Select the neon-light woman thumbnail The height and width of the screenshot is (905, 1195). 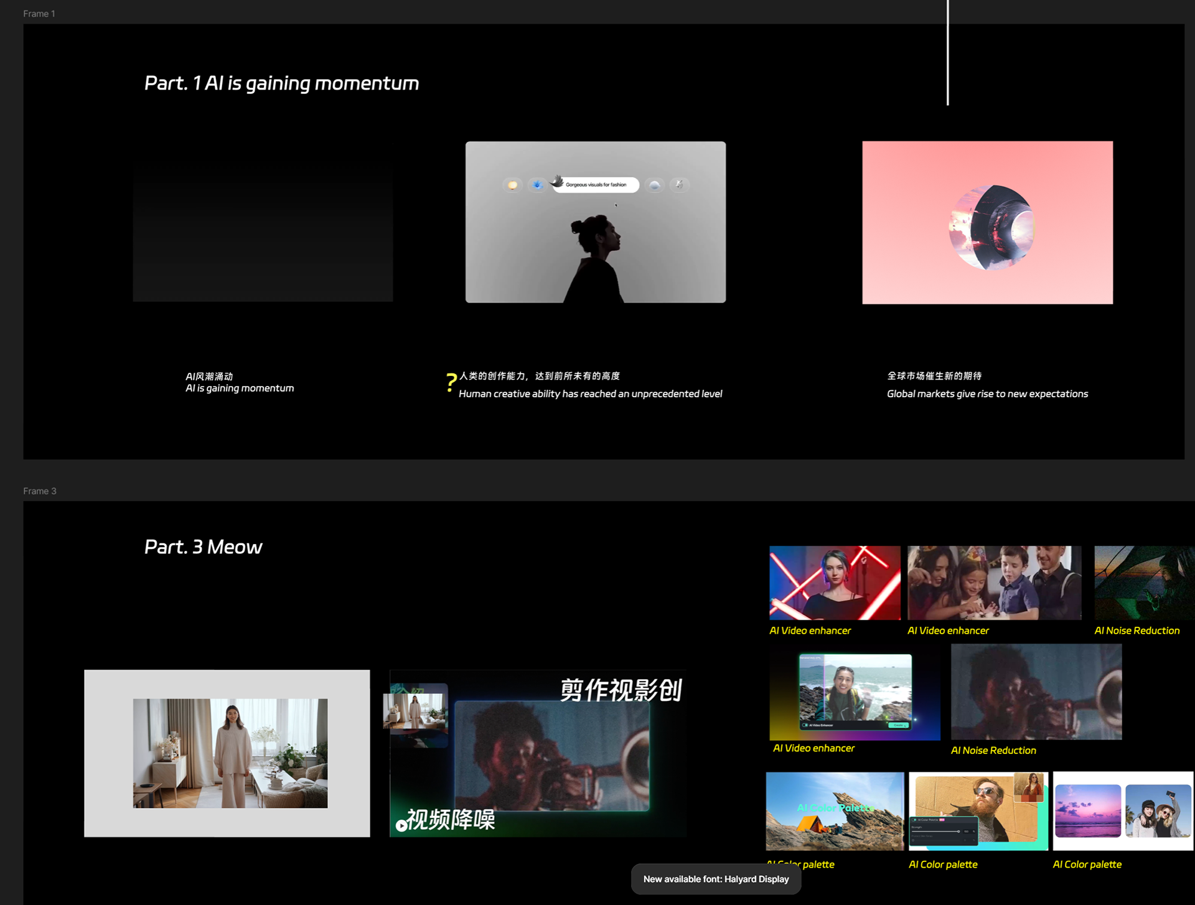pyautogui.click(x=835, y=583)
